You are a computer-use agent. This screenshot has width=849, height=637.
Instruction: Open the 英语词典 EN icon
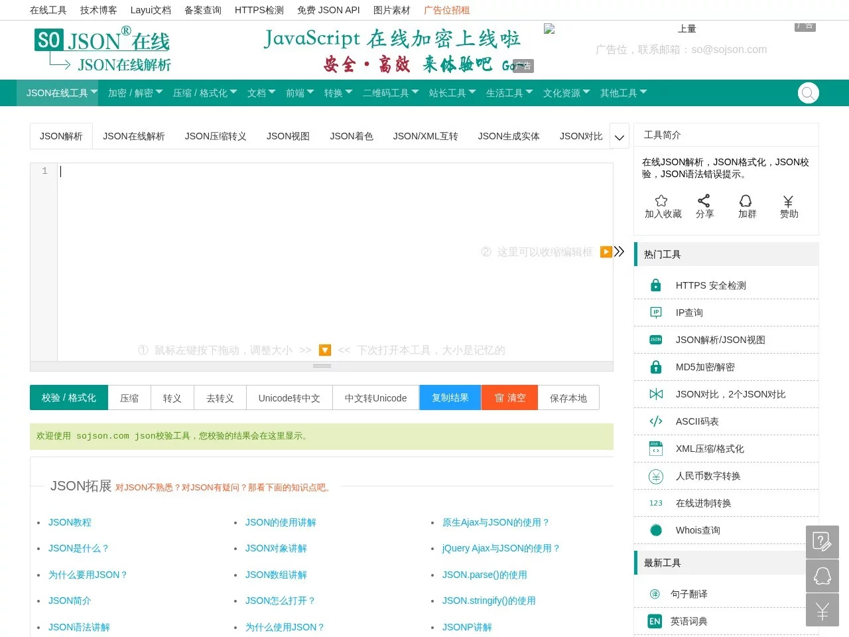click(655, 621)
